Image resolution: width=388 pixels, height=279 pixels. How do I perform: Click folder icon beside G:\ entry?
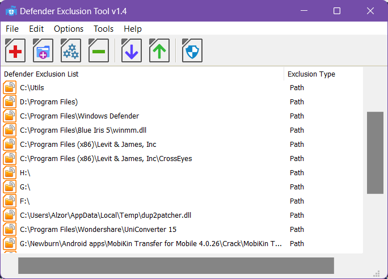click(x=10, y=187)
